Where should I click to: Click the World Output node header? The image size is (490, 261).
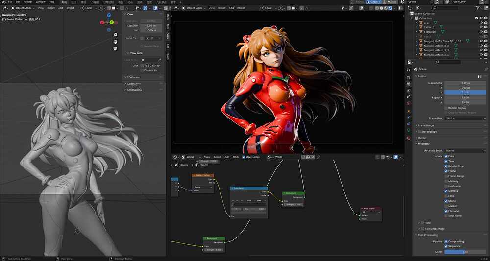coord(370,208)
